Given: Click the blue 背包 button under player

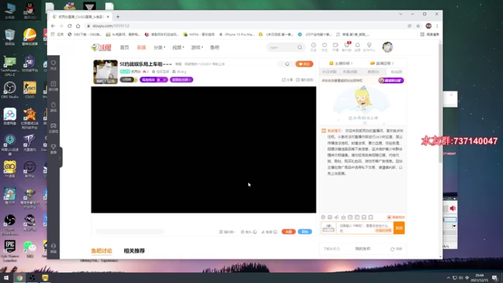Looking at the screenshot, I should pos(305,231).
